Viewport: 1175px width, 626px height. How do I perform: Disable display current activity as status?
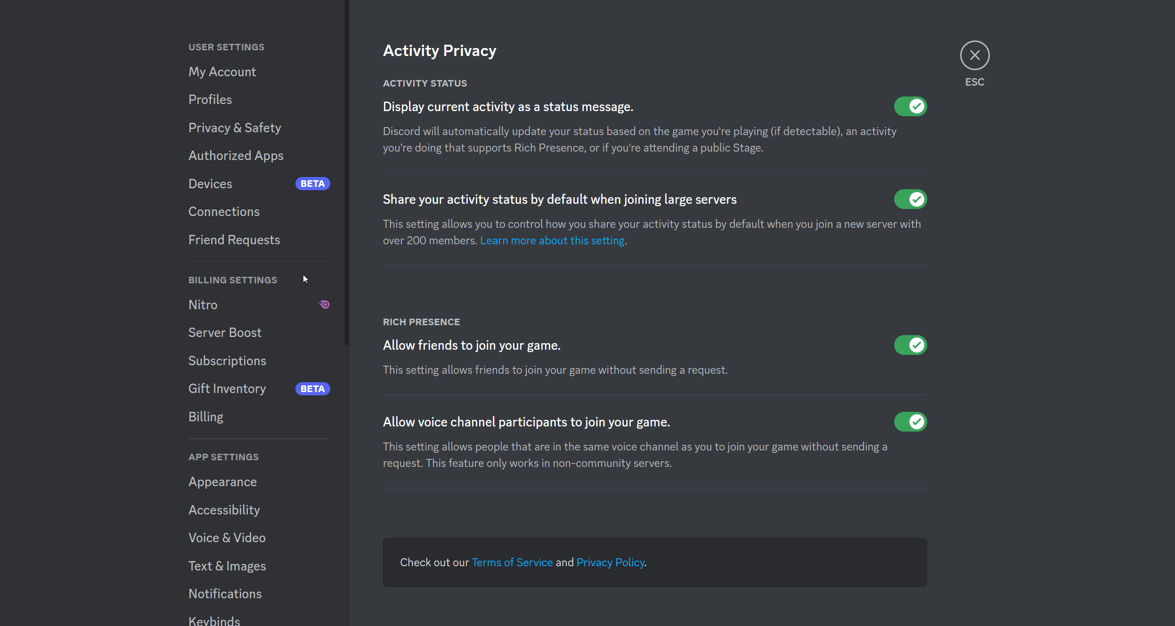(910, 106)
